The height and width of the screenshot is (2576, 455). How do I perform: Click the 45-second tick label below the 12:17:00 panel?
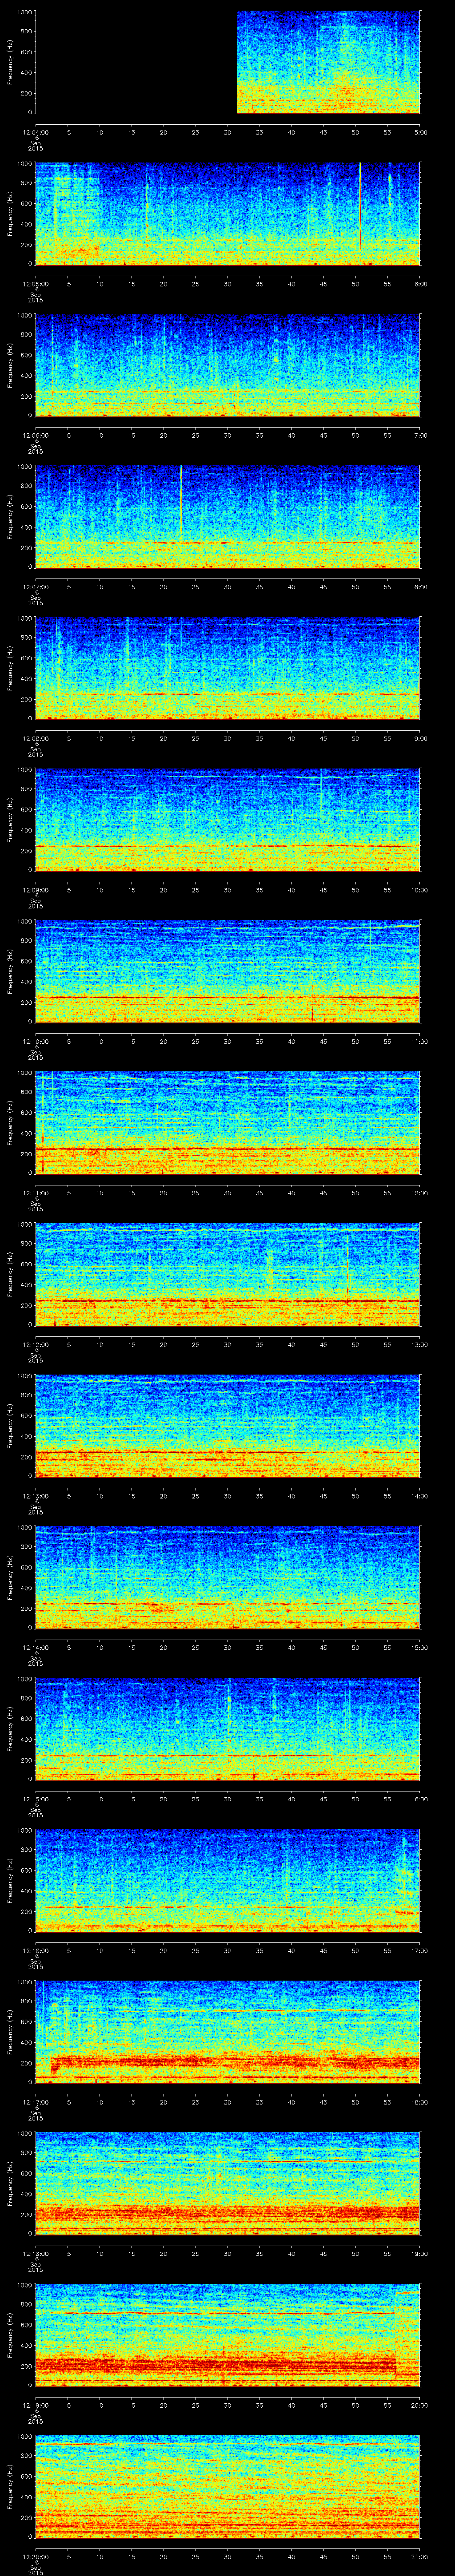324,2101
